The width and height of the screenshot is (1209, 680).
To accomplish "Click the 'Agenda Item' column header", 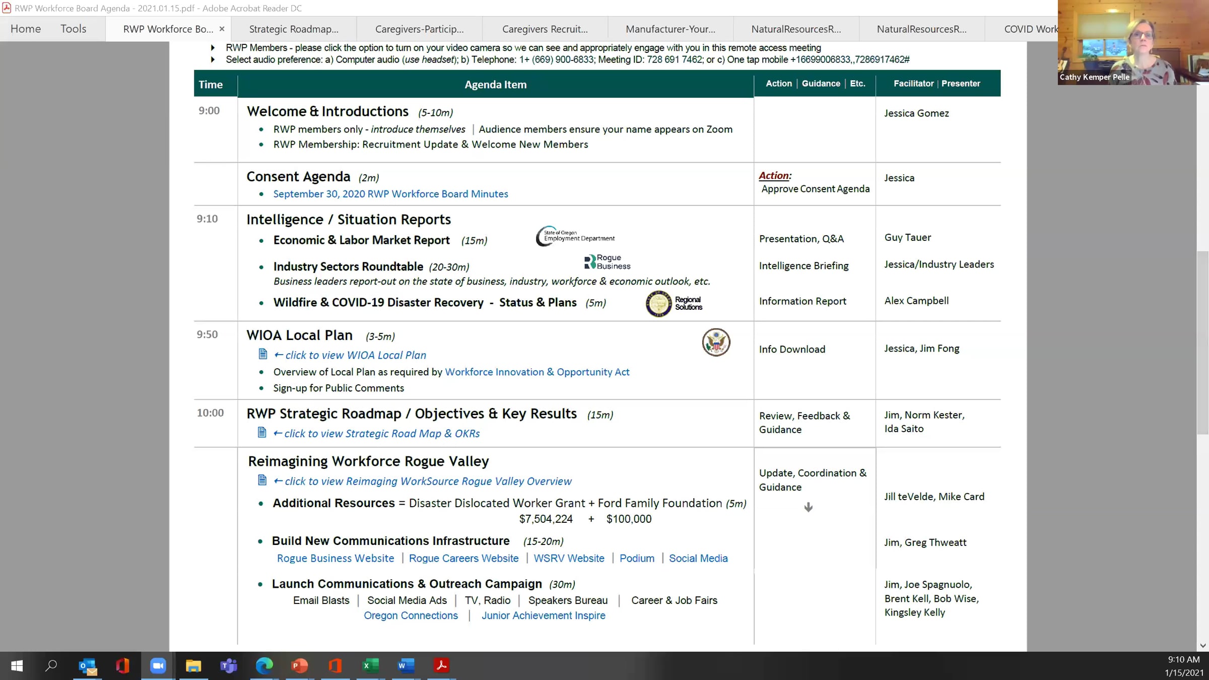I will click(496, 84).
